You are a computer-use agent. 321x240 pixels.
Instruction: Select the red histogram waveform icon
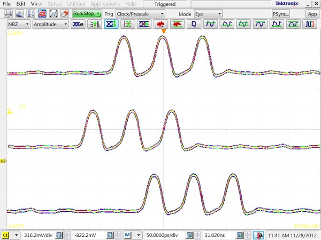[160, 25]
